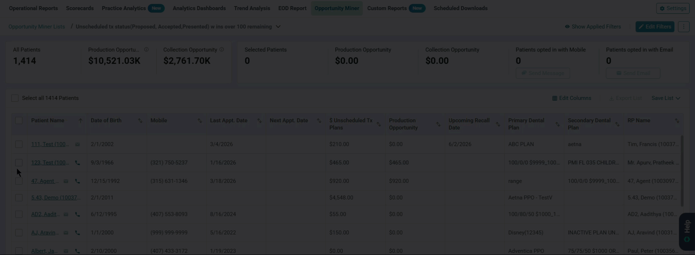Open the Help side widget
Screen dimensions: 695x255
click(687, 232)
